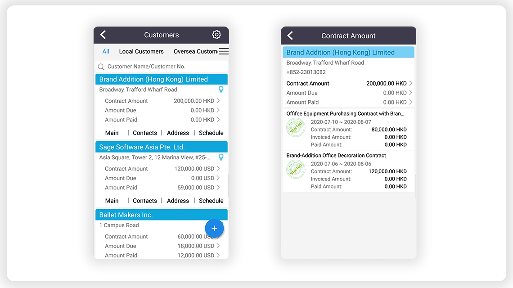Open Offifce Equipment Purchasing Contract title

(345, 113)
